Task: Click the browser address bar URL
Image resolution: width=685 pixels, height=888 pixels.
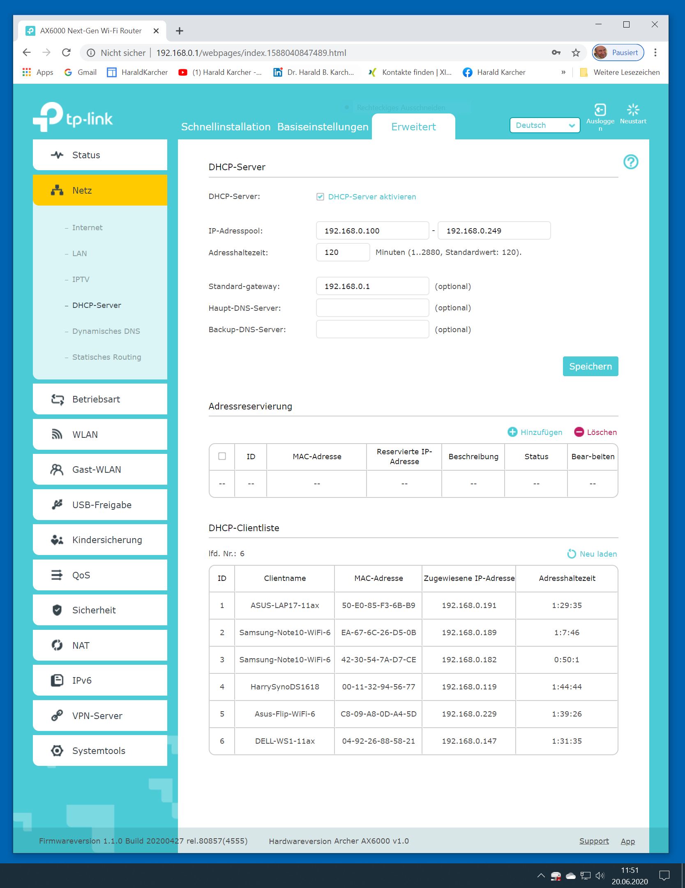Action: (251, 53)
